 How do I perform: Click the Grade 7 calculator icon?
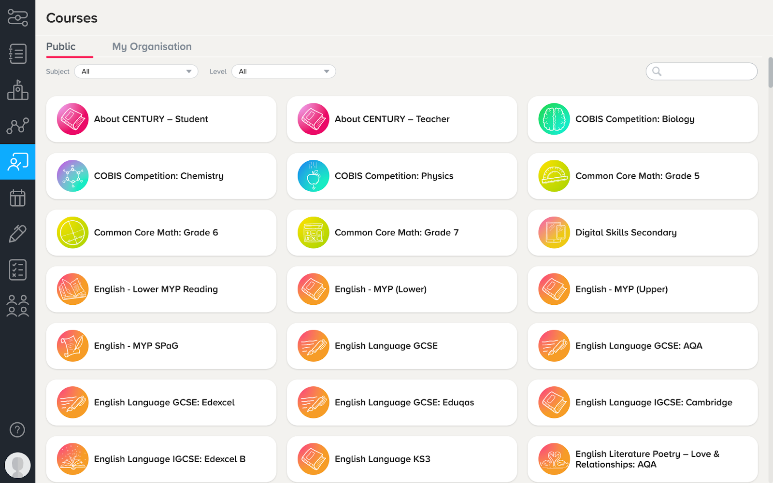pyautogui.click(x=314, y=232)
